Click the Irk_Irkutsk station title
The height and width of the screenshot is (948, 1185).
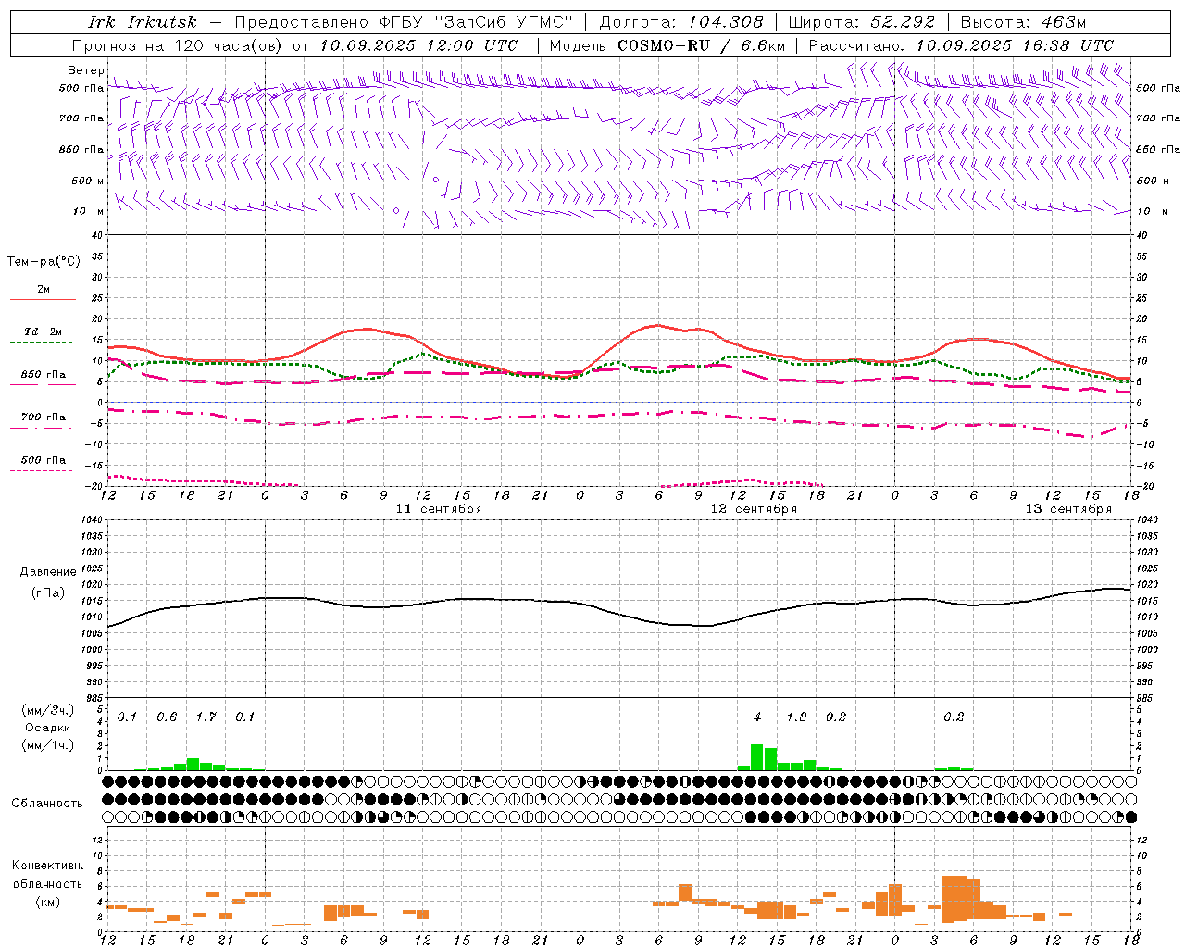coord(143,22)
